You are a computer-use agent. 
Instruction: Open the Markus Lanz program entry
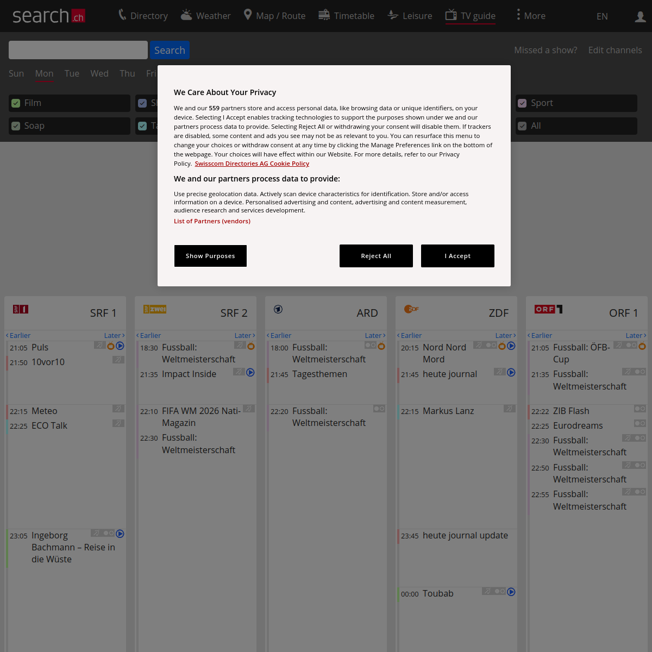point(448,411)
